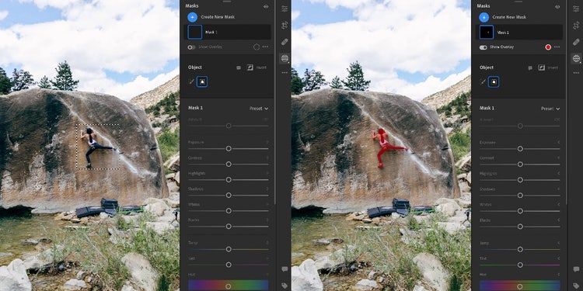Open comments icon at right toolbar bottom
This screenshot has height=291, width=583.
pyautogui.click(x=576, y=269)
